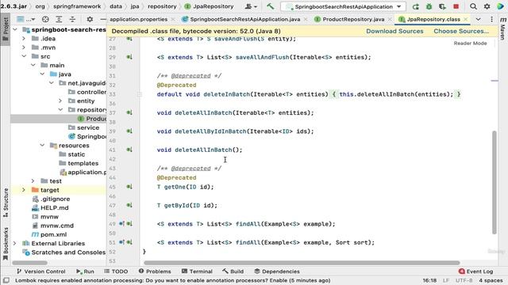Open the Maven tool window
The image size is (508, 285).
pyautogui.click(x=502, y=28)
